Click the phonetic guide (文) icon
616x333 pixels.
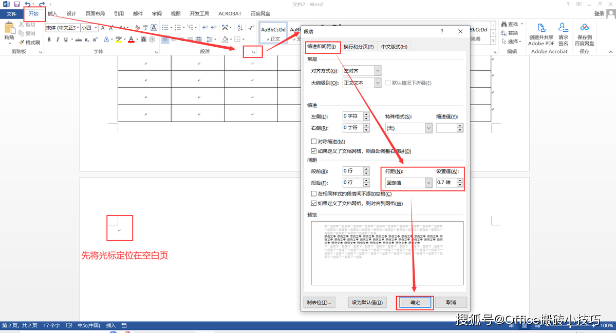coord(145,28)
